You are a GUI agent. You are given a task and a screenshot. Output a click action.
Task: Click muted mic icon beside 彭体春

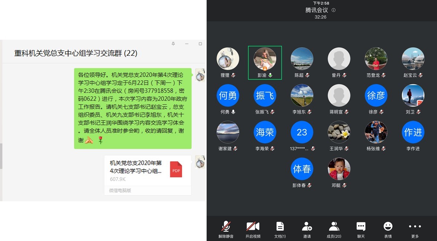tap(309, 186)
